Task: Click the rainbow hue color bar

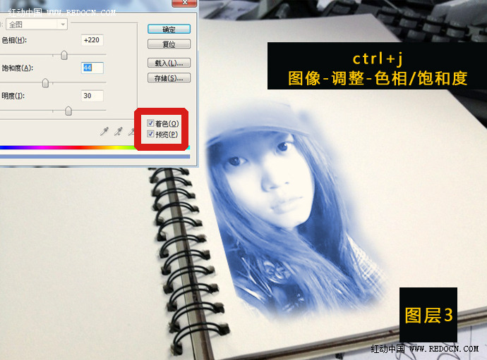Action: click(x=95, y=148)
